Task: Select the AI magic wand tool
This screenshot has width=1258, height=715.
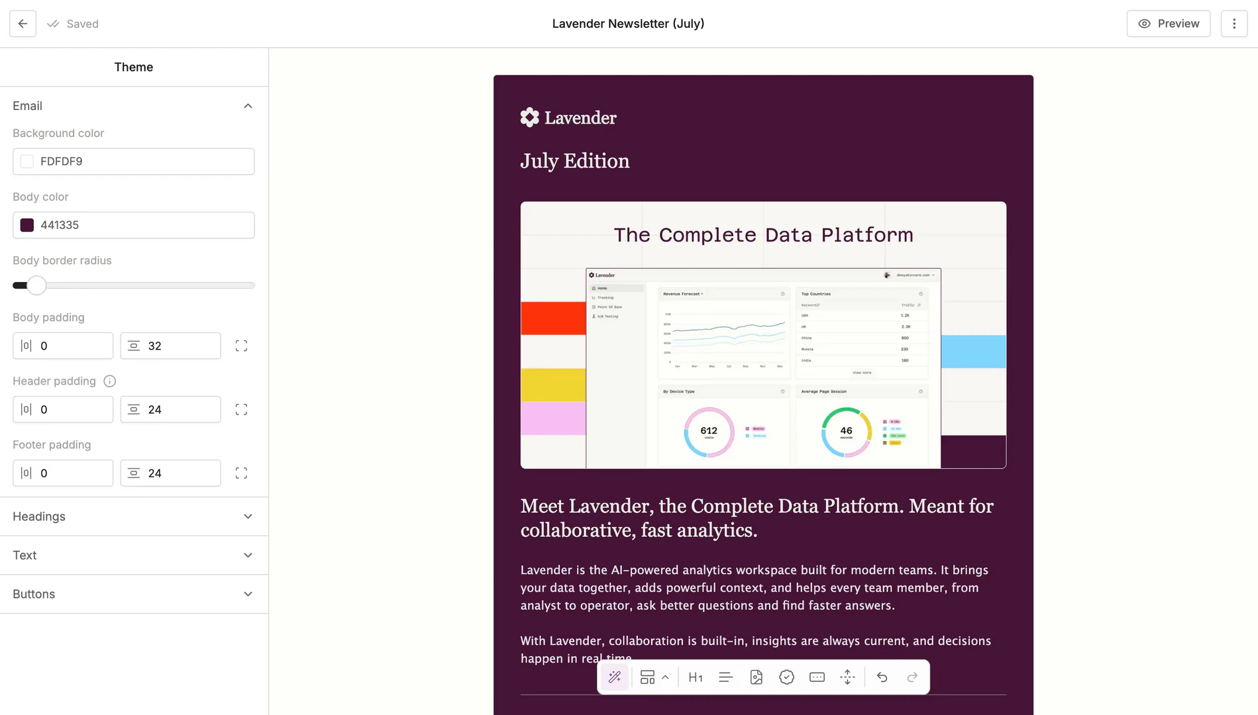Action: click(614, 677)
